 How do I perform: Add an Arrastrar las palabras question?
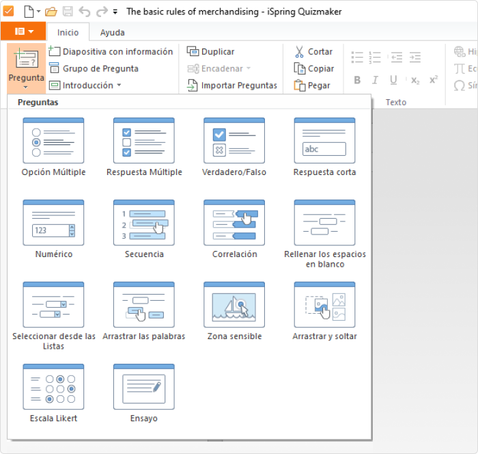pos(144,311)
